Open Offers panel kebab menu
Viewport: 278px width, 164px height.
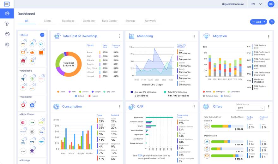coord(269,107)
